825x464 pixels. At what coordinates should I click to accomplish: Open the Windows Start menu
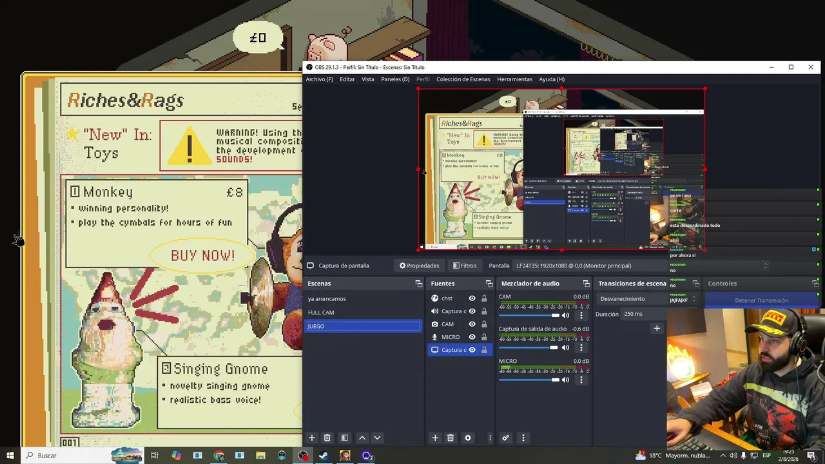click(10, 456)
